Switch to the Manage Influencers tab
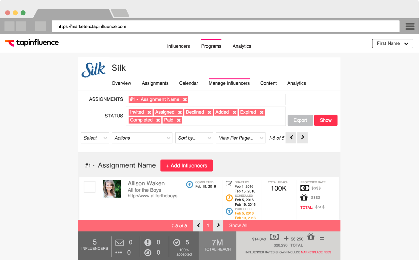 (229, 83)
